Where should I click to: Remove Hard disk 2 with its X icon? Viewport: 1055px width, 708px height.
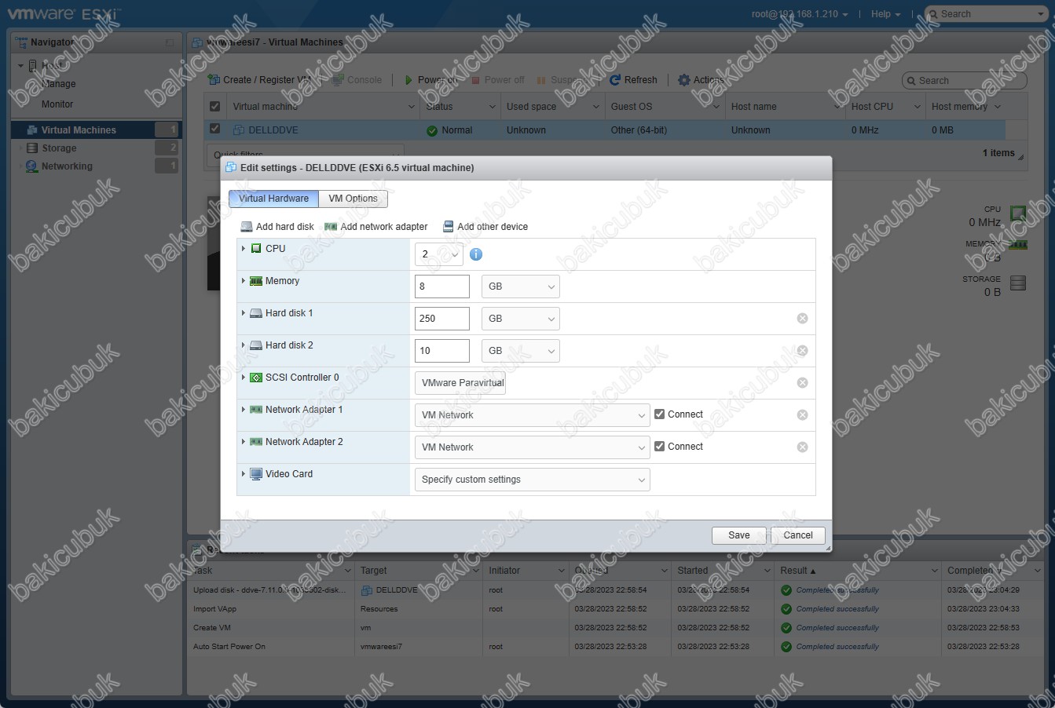tap(802, 351)
